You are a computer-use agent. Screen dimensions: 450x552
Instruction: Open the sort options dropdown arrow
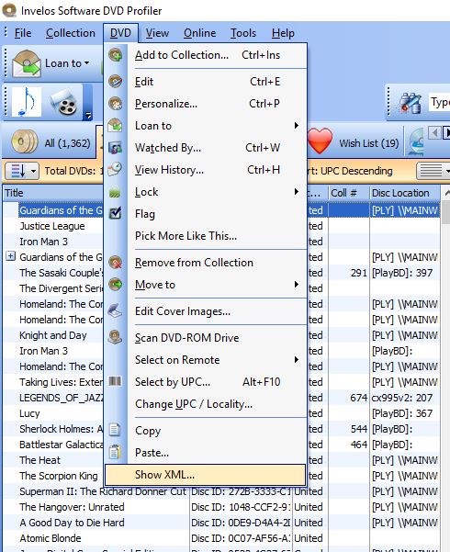tap(33, 172)
